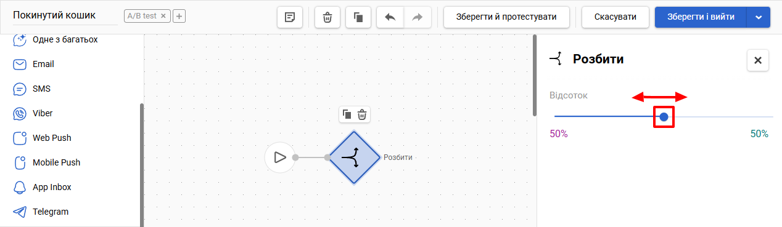
Task: Delete the node using trash above diamond
Action: pyautogui.click(x=363, y=114)
